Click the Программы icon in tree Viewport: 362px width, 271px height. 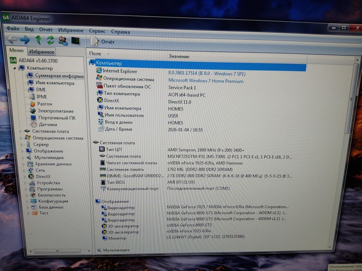coord(33,189)
